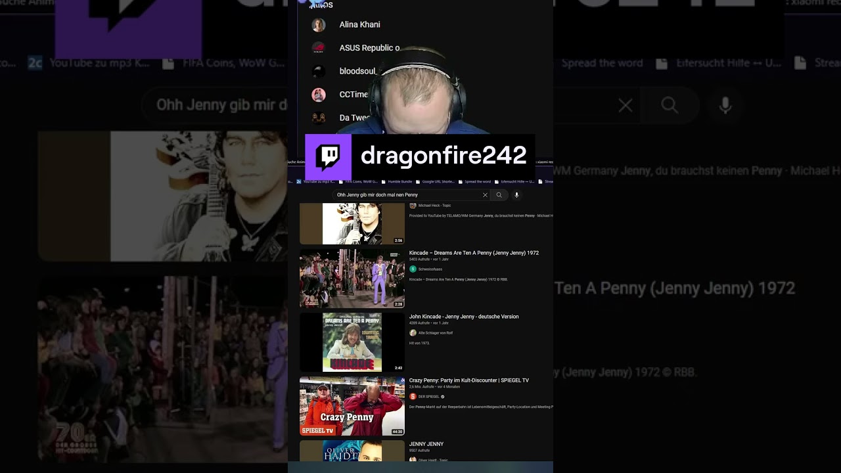Click the 2:56 duration badge
This screenshot has height=473, width=841.
pyautogui.click(x=398, y=240)
